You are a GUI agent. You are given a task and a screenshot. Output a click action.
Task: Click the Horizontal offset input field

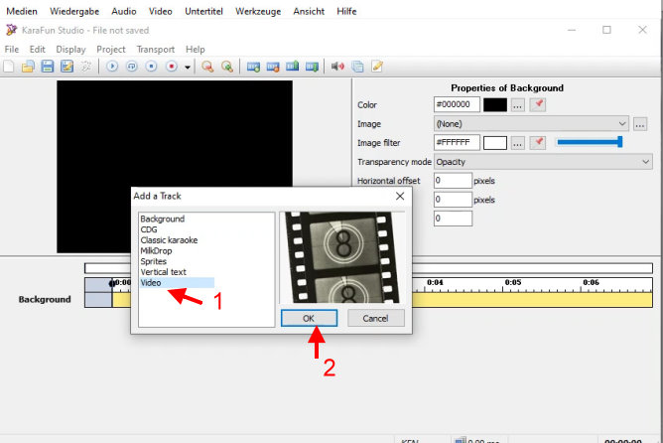click(452, 180)
